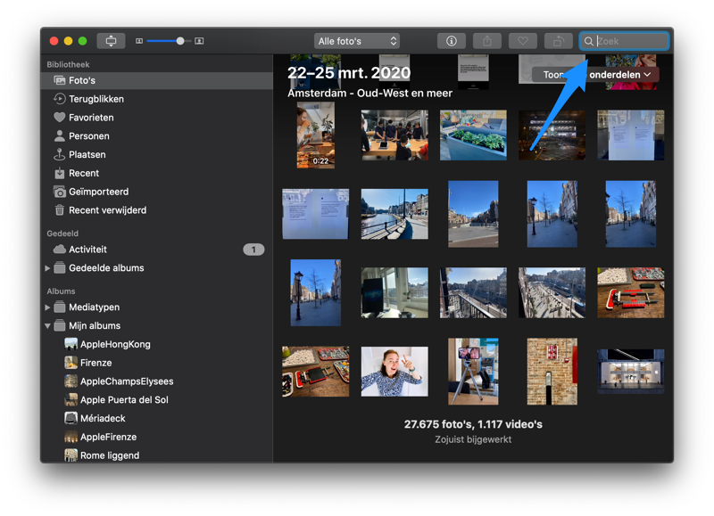Image resolution: width=714 pixels, height=516 pixels.
Task: Click the Activiteit cloud icon
Action: (x=59, y=250)
